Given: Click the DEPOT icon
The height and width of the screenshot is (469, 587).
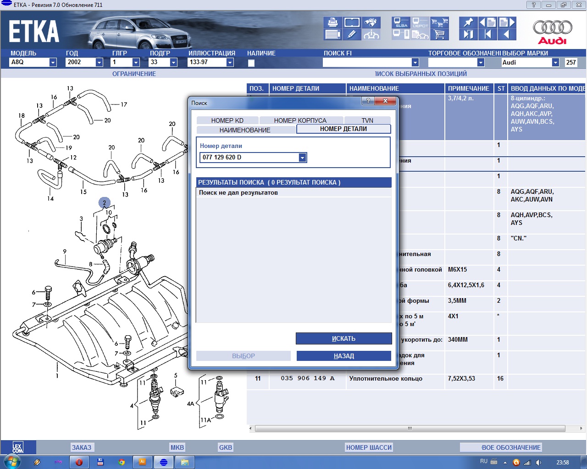Looking at the screenshot, I should (x=420, y=22).
